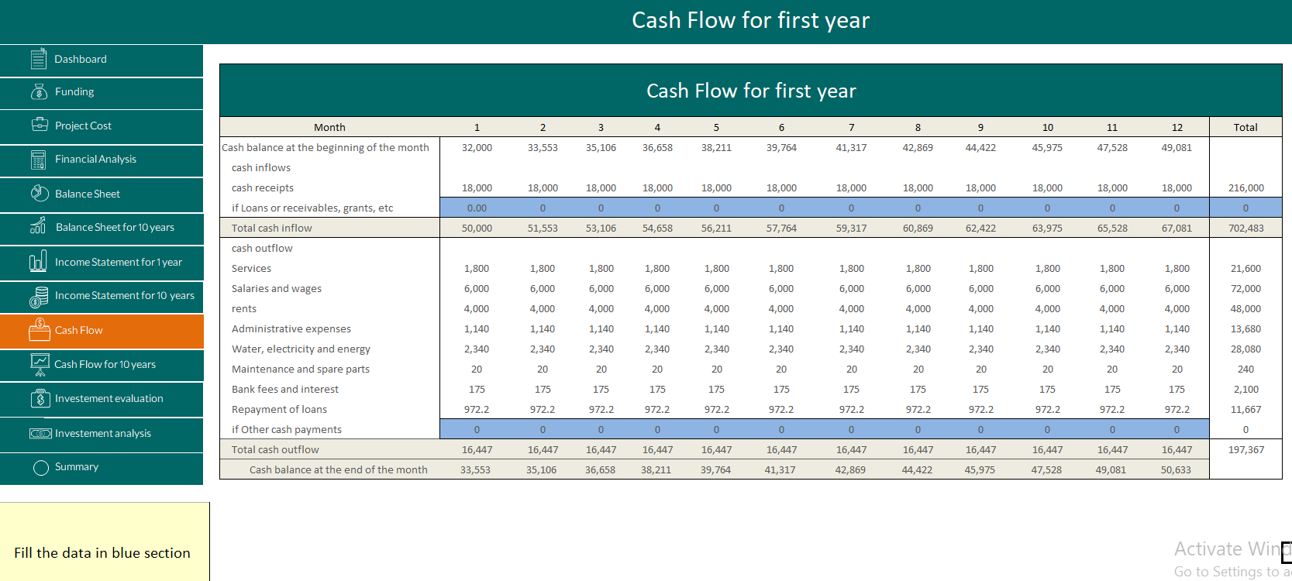Screen dimensions: 1292x581
Task: Click the Financial Analysis calculator icon
Action: tap(38, 160)
